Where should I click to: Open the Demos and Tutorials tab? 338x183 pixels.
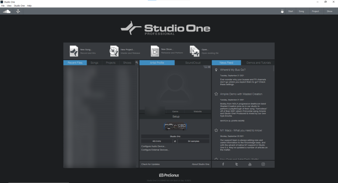(x=258, y=62)
